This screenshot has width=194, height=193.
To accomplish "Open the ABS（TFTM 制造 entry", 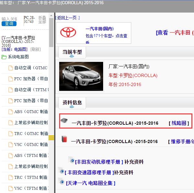I will pos(31,155).
